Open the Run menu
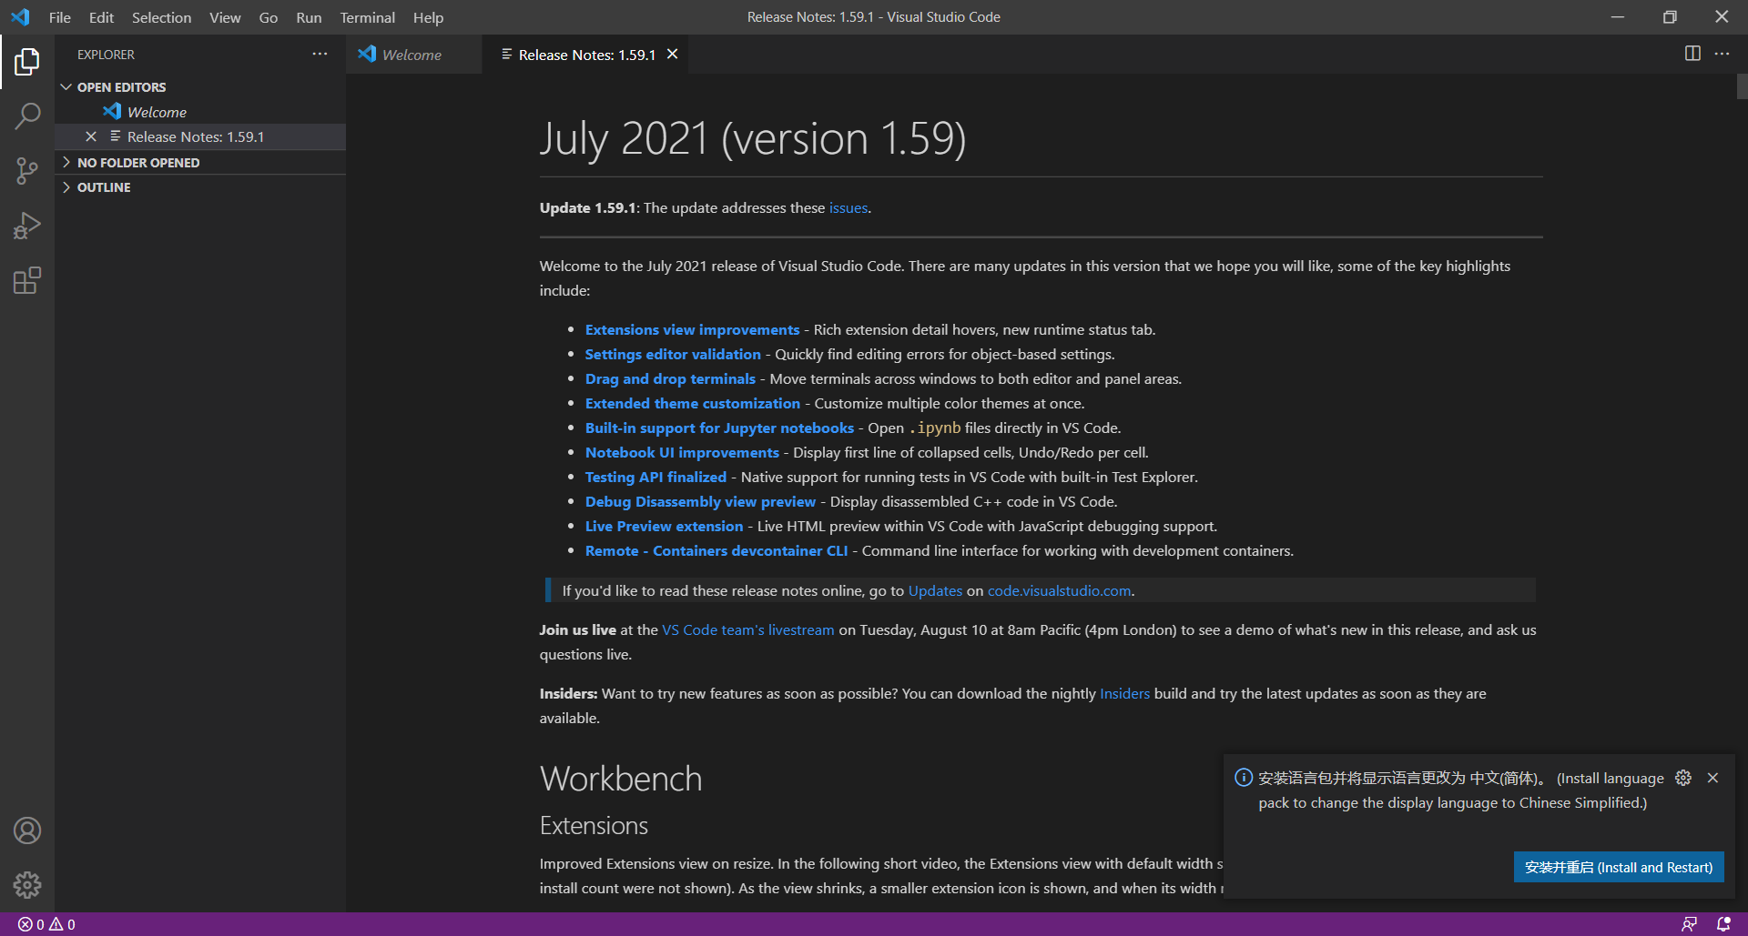Image resolution: width=1748 pixels, height=936 pixels. click(309, 17)
